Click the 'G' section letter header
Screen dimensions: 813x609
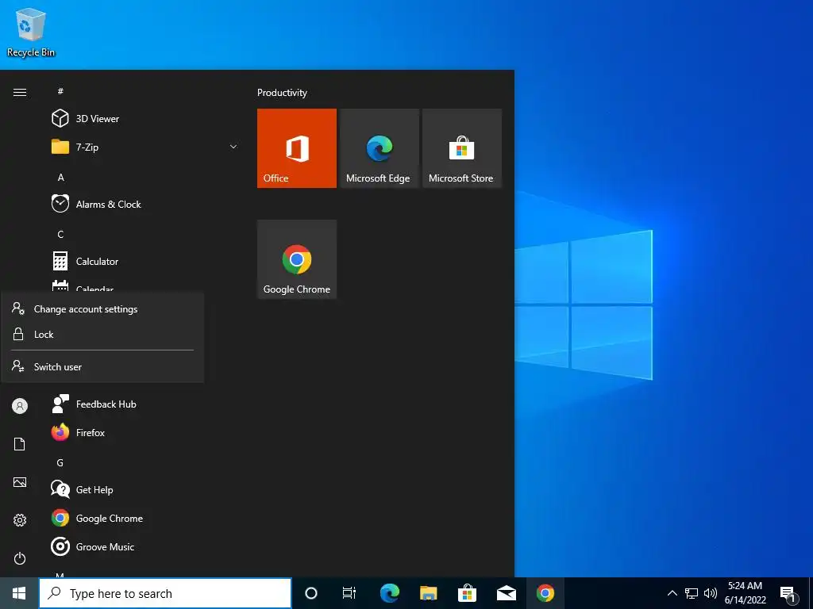pyautogui.click(x=60, y=462)
